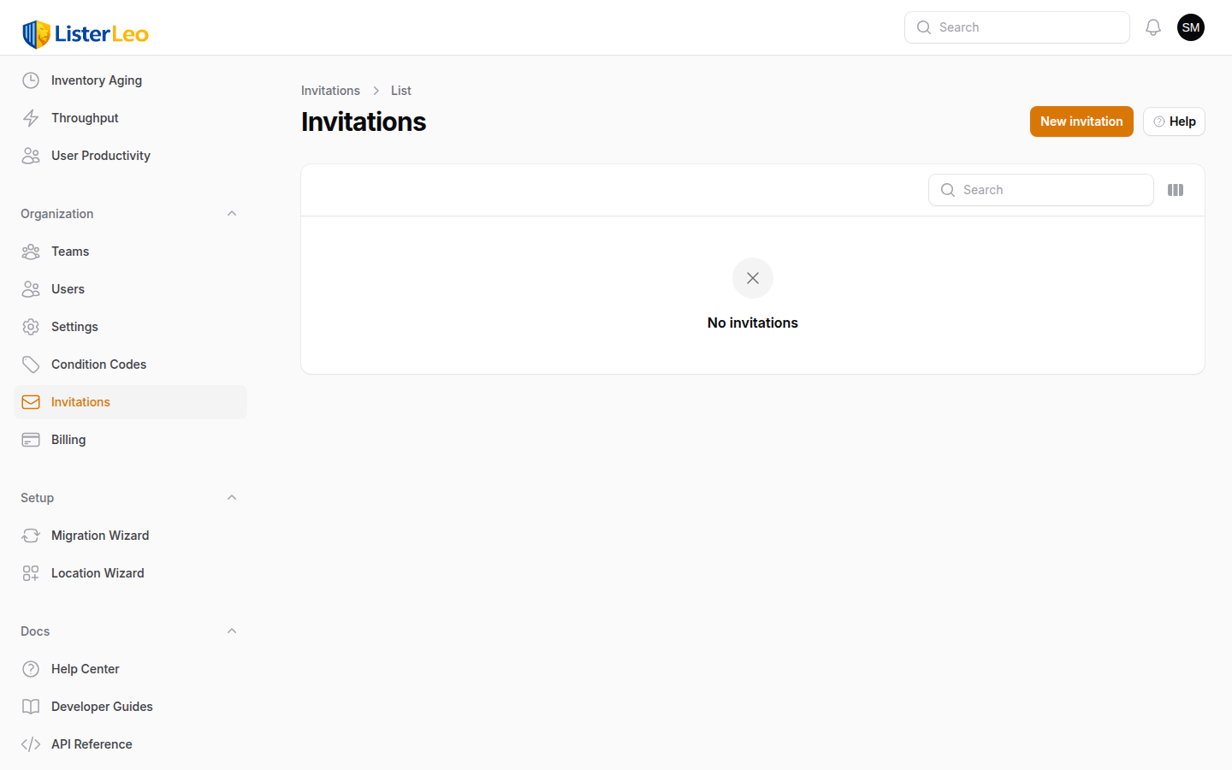
Task: Click the New invitation button
Action: click(1081, 121)
